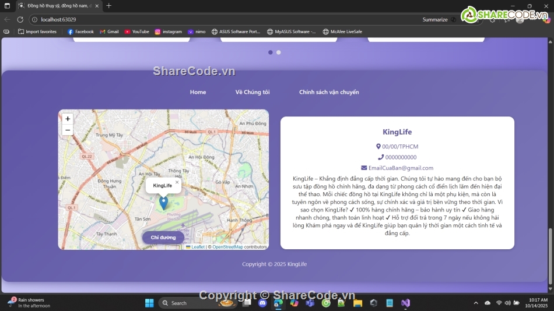Screen dimensions: 554x311
Task: Click the blue map location marker
Action: click(x=164, y=202)
